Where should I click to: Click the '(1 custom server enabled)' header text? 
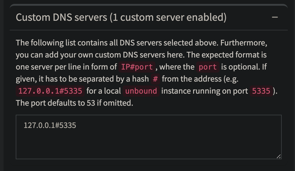168,17
